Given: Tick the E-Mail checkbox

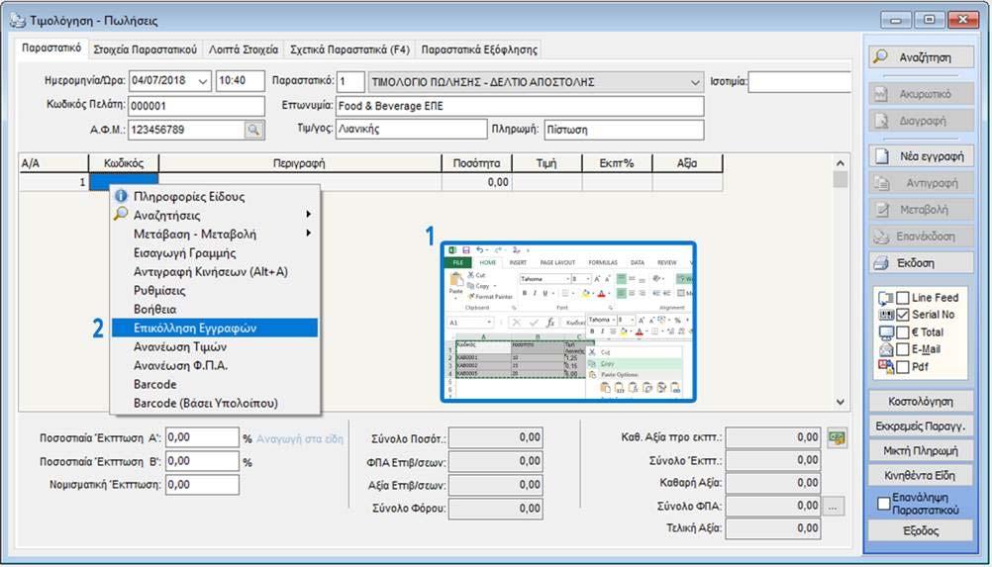Looking at the screenshot, I should [903, 349].
